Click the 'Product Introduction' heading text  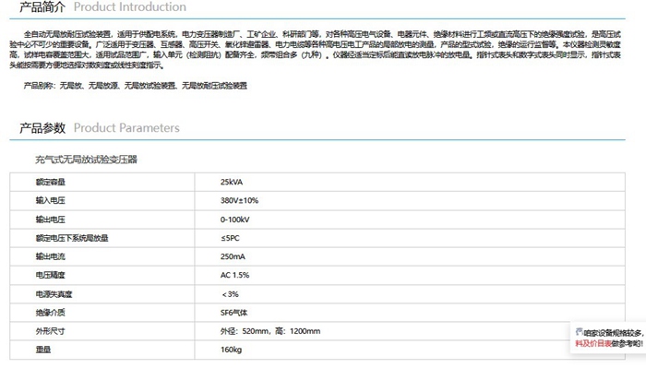coord(130,7)
